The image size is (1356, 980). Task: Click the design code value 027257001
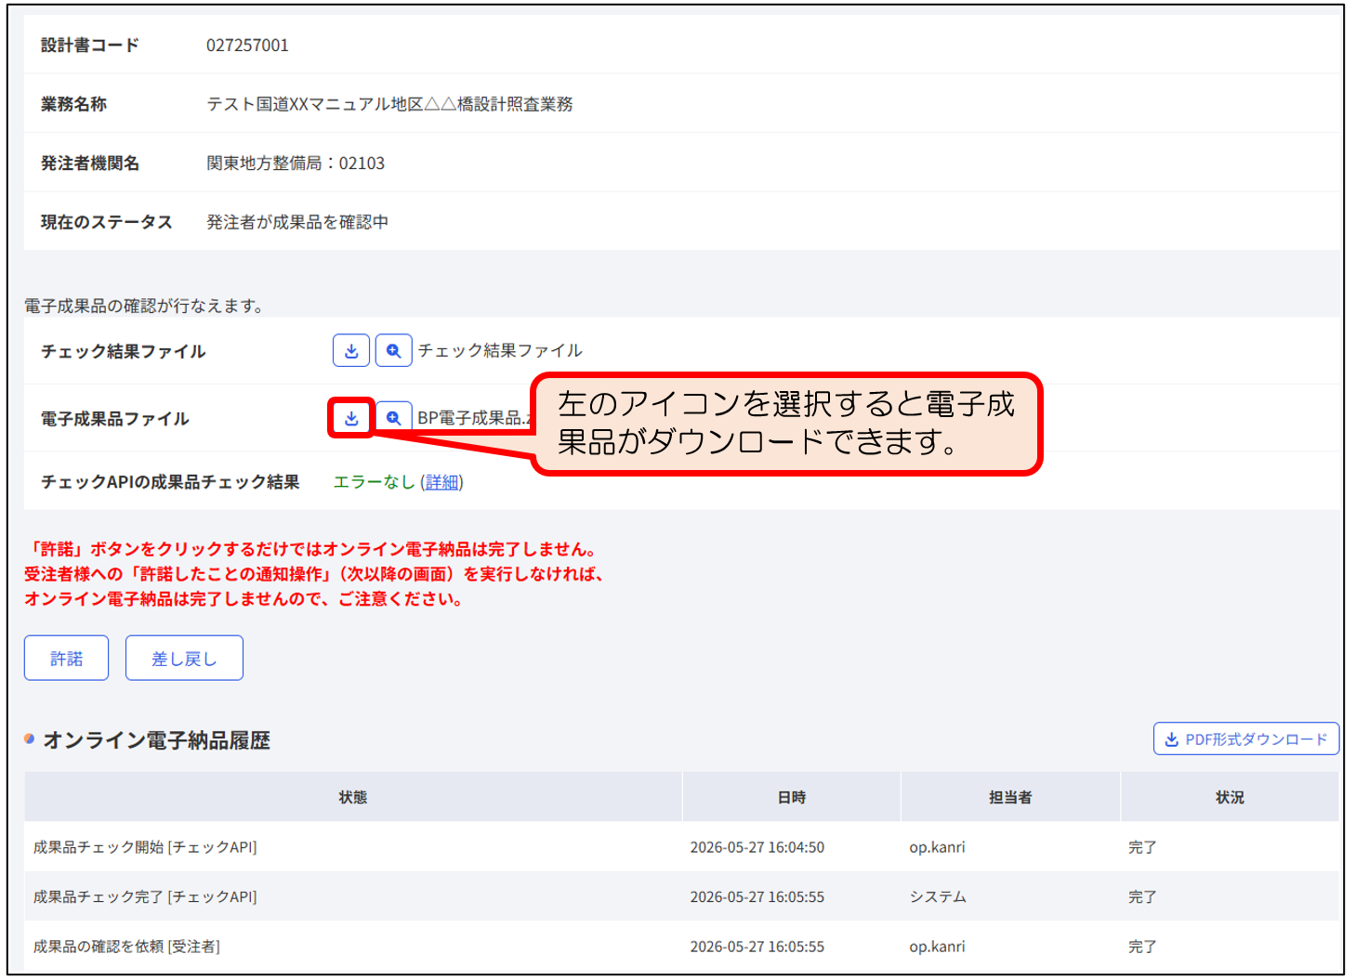tap(247, 45)
